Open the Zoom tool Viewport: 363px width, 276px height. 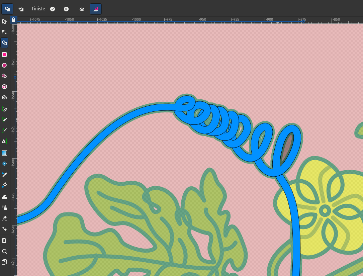coord(4,251)
